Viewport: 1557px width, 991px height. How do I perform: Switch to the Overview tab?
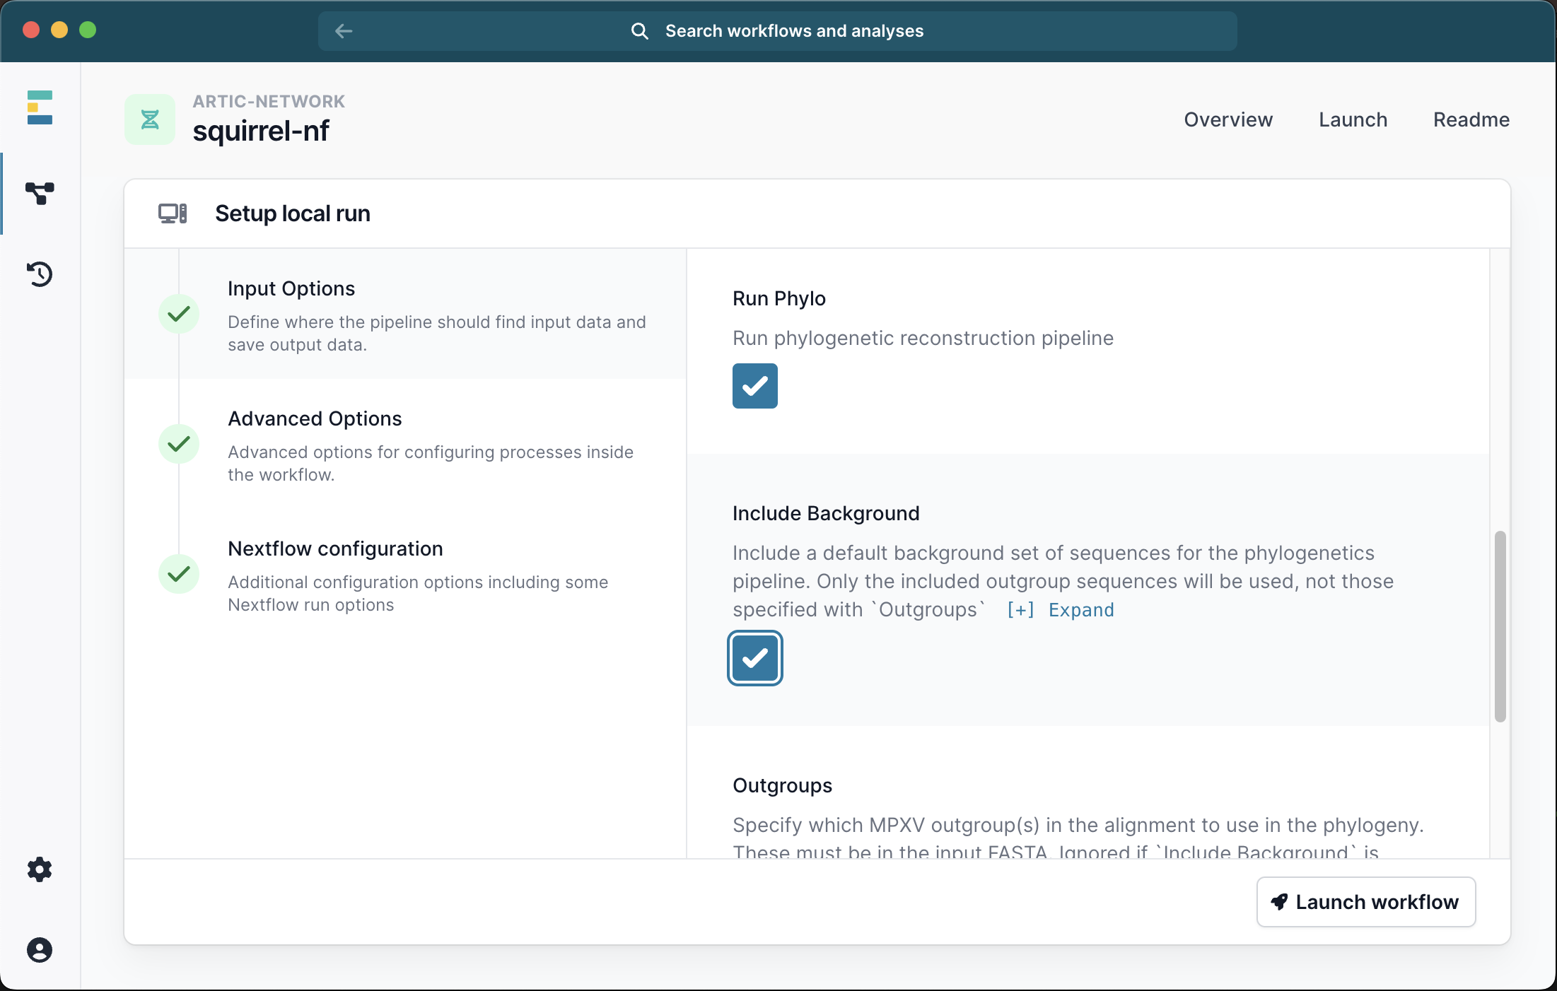click(x=1228, y=119)
